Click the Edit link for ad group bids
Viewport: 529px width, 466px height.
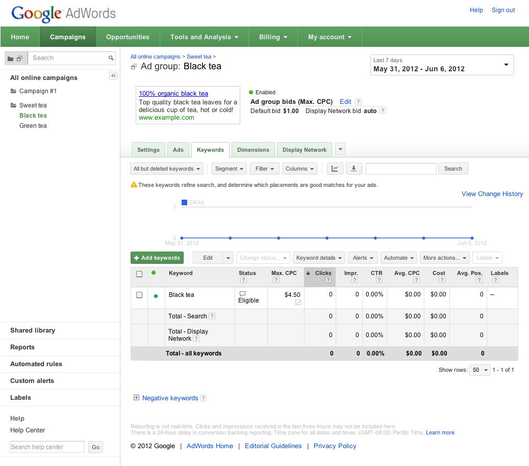tap(345, 102)
